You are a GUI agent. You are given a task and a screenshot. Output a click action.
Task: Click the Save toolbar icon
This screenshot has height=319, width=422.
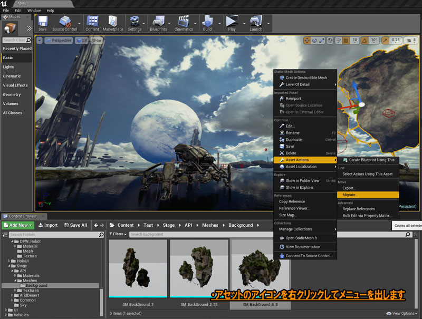43,23
